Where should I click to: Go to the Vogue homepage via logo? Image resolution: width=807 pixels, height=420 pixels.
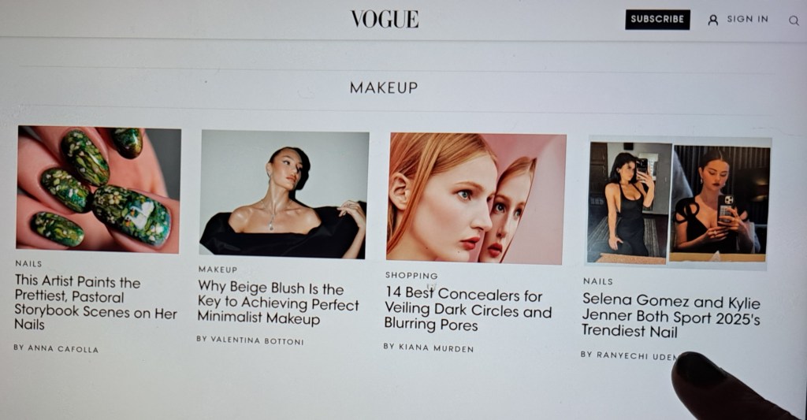[385, 19]
